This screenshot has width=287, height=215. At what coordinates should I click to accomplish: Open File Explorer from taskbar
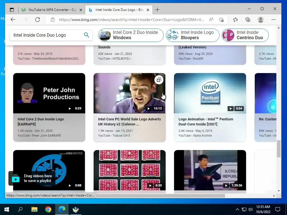pyautogui.click(x=34, y=209)
